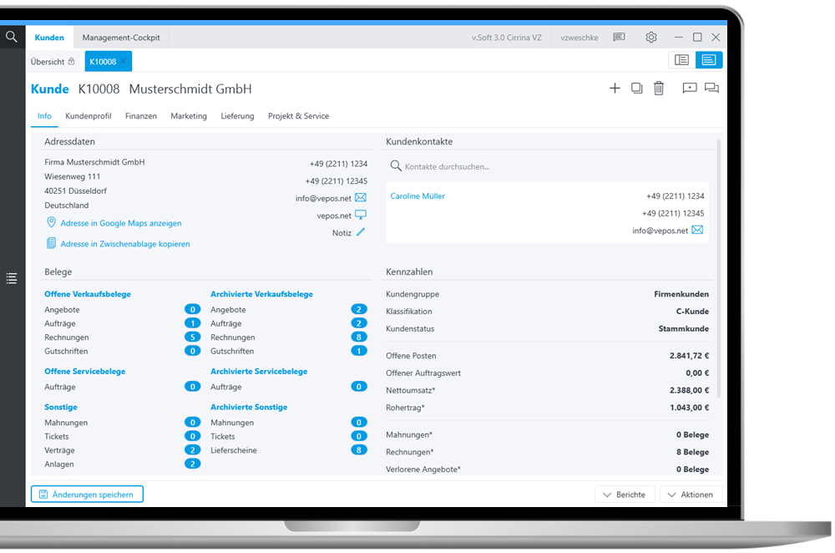The height and width of the screenshot is (553, 835).
Task: Click the duplicate customer icon
Action: coord(636,88)
